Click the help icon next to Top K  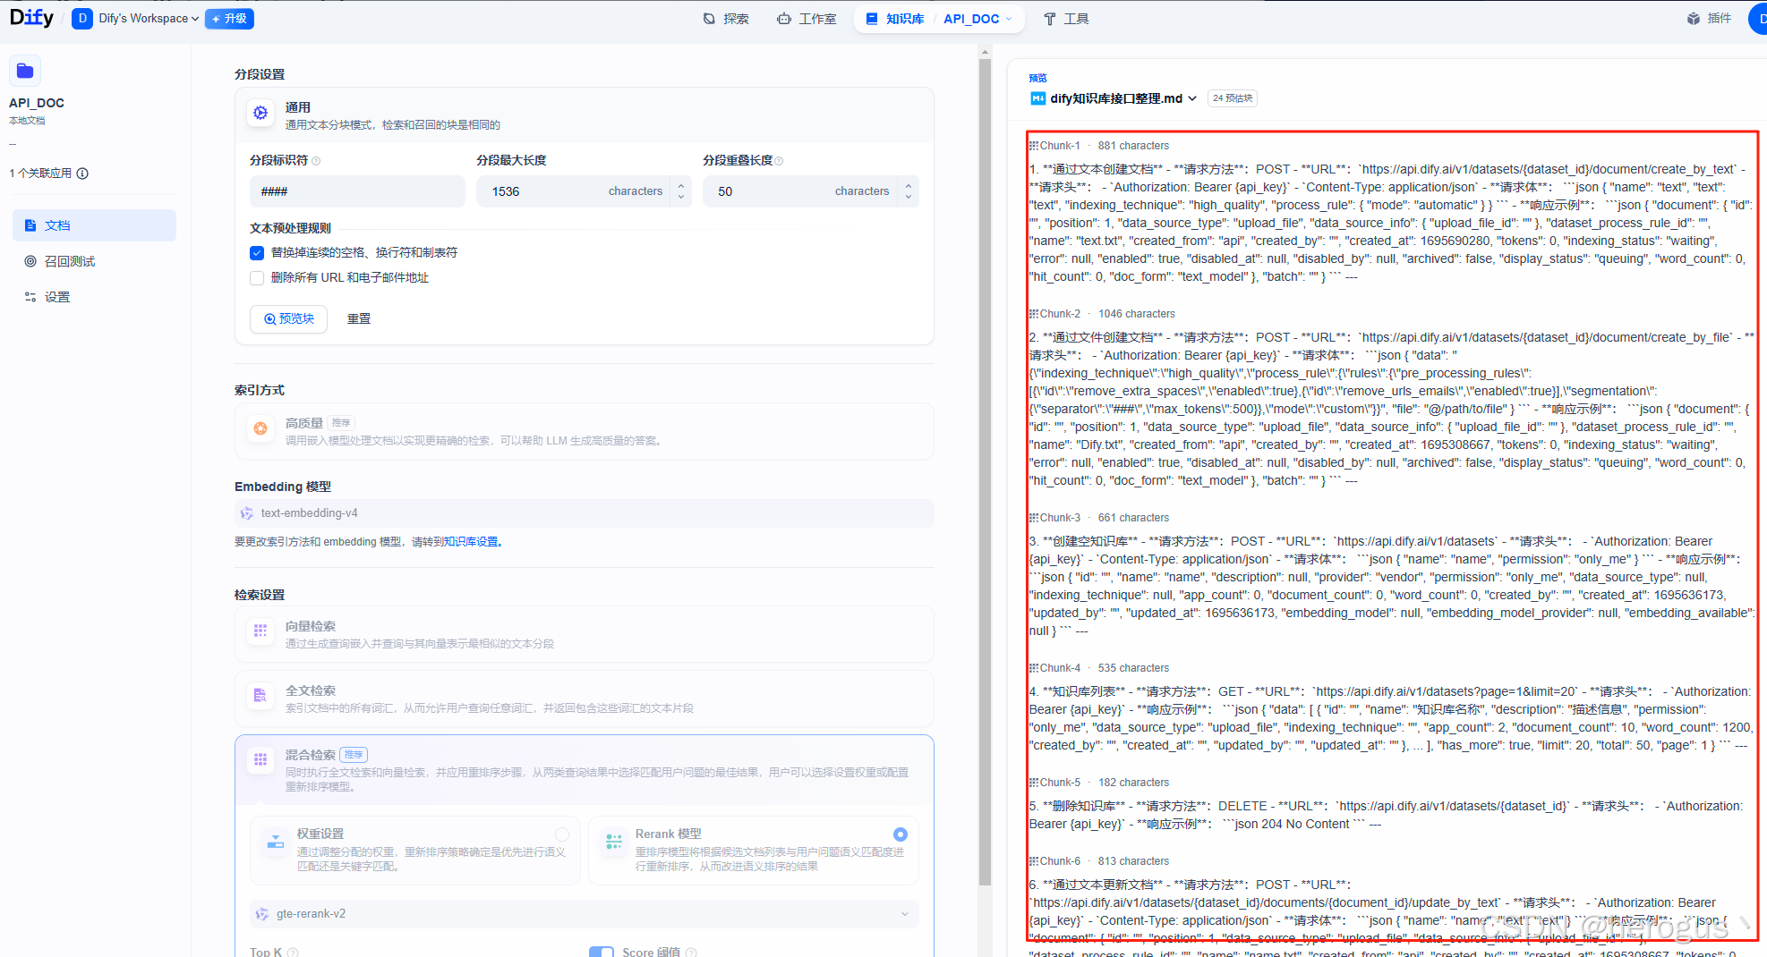[293, 953]
